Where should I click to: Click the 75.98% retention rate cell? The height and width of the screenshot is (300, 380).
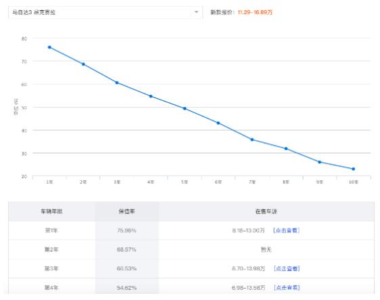(x=127, y=230)
